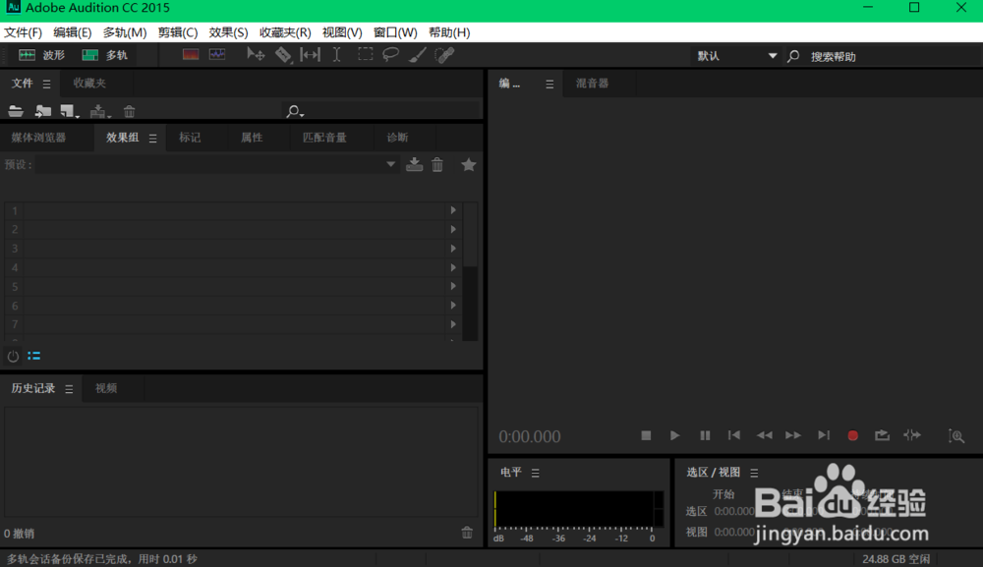Switch to the 标记 tab
This screenshot has width=983, height=567.
click(190, 138)
